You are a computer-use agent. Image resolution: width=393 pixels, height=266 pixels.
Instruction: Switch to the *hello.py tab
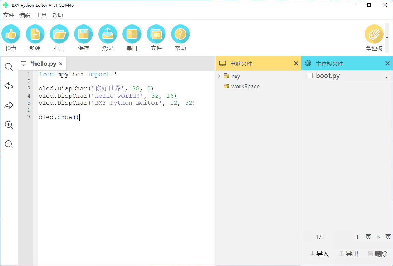tap(43, 64)
